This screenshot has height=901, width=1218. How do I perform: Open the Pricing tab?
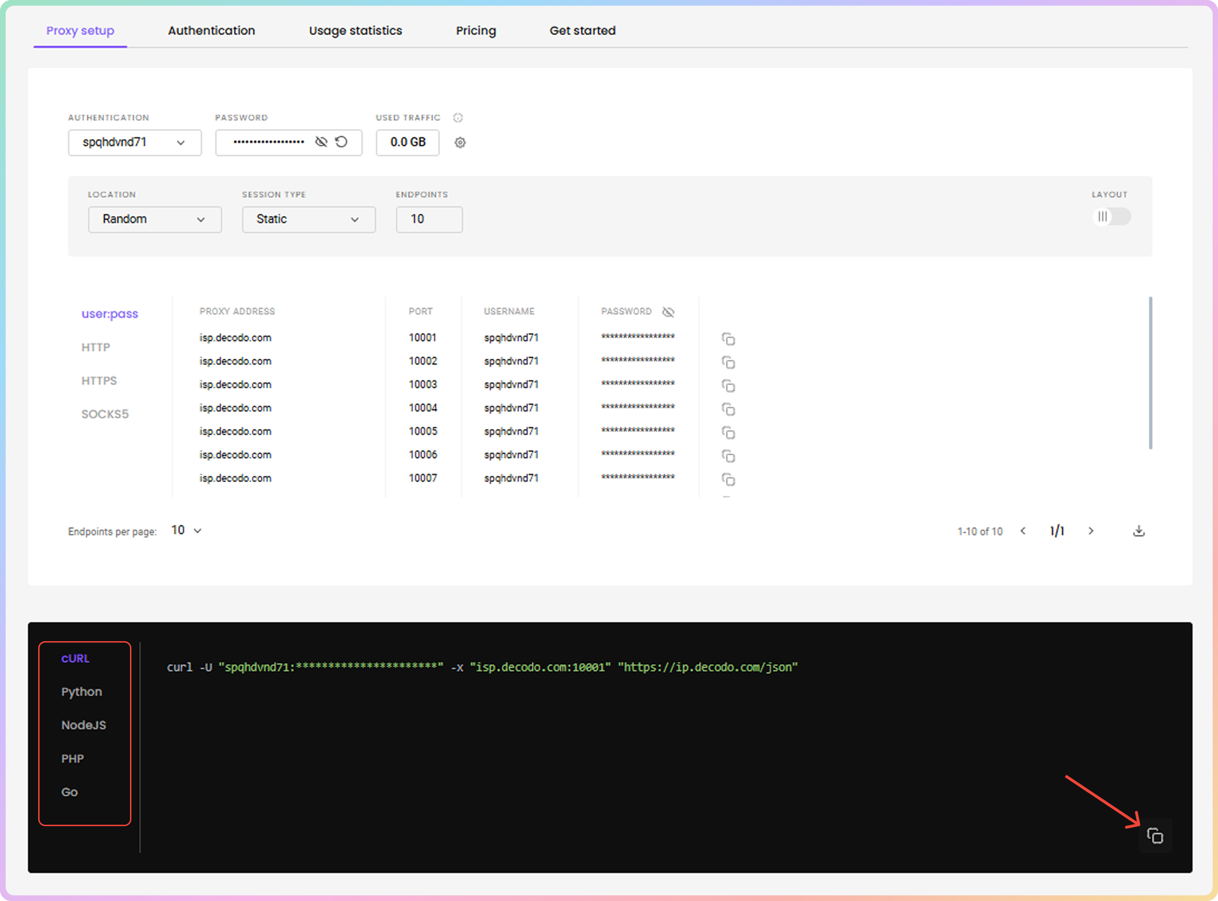[476, 31]
